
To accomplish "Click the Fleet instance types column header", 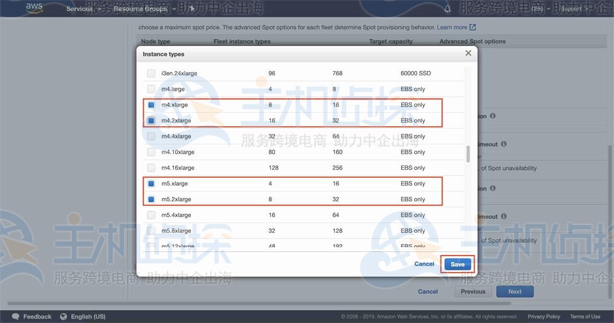I will click(x=242, y=41).
